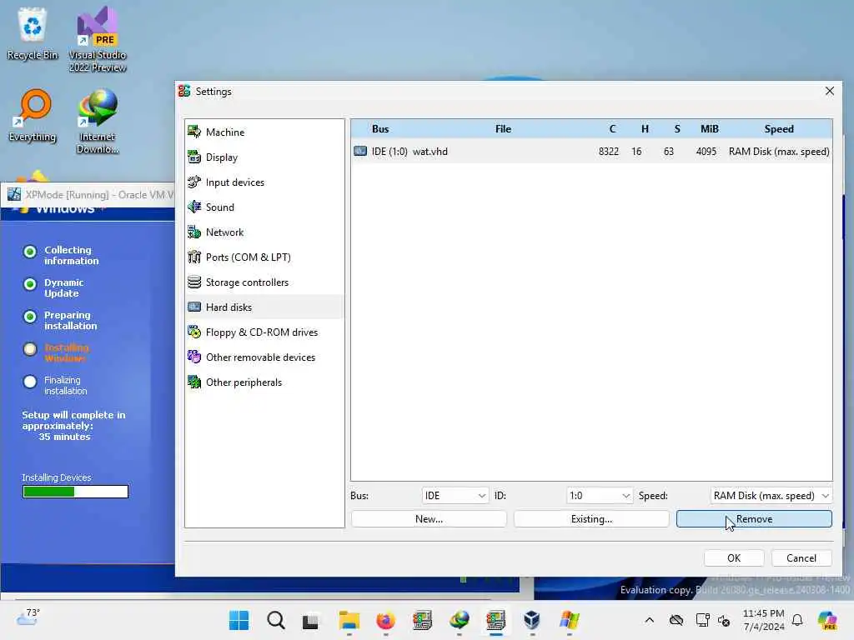The image size is (854, 640).
Task: Click the 8322 cylinders value
Action: [608, 152]
